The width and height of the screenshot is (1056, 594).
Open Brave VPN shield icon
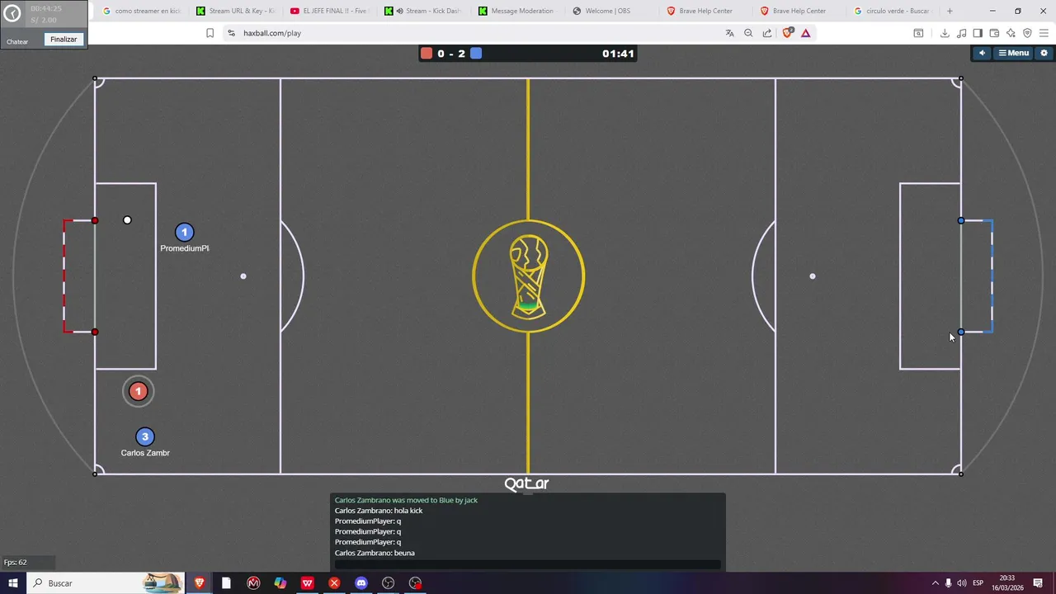pyautogui.click(x=1027, y=33)
